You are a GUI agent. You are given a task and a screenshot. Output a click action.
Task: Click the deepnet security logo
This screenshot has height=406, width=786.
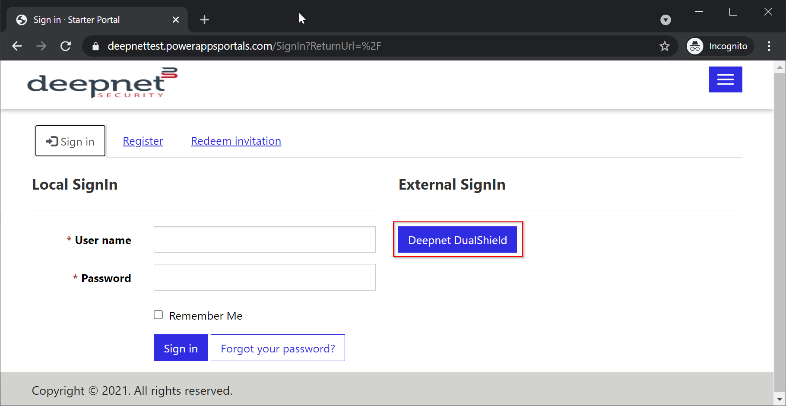[x=102, y=83]
